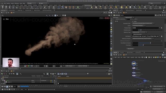
Task: Add an Environment Light from the shelf
Action: point(122,7)
